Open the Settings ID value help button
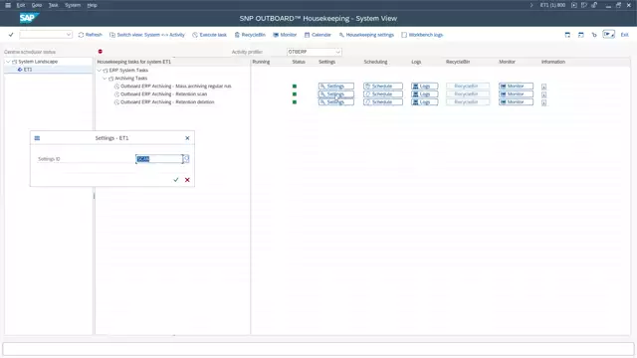Image resolution: width=637 pixels, height=358 pixels. (186, 159)
